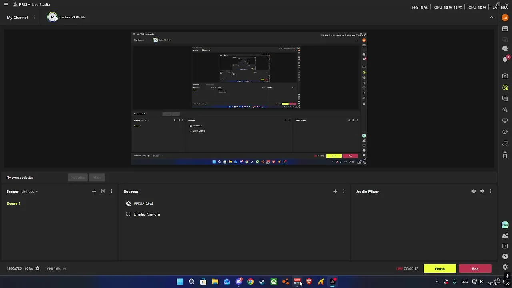Click the Custom RTMP tik channel

pos(66,17)
